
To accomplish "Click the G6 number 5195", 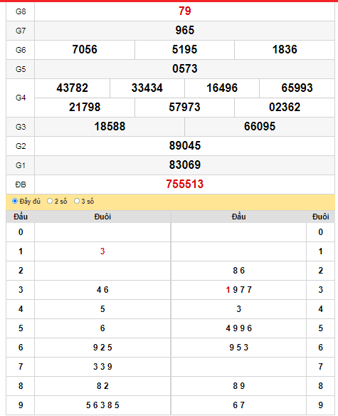I will [184, 50].
